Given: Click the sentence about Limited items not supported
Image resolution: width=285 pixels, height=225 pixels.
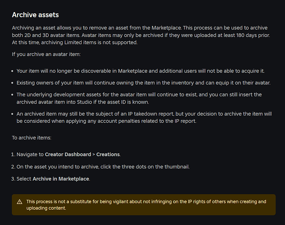Looking at the screenshot, I should tap(75, 42).
